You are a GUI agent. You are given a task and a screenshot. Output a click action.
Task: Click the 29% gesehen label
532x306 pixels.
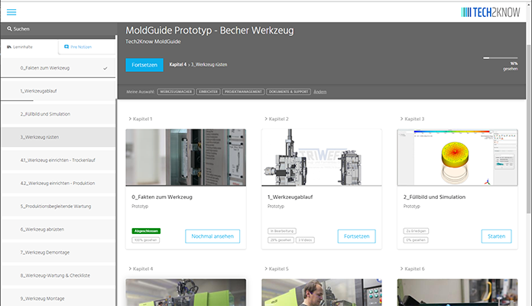tap(281, 240)
